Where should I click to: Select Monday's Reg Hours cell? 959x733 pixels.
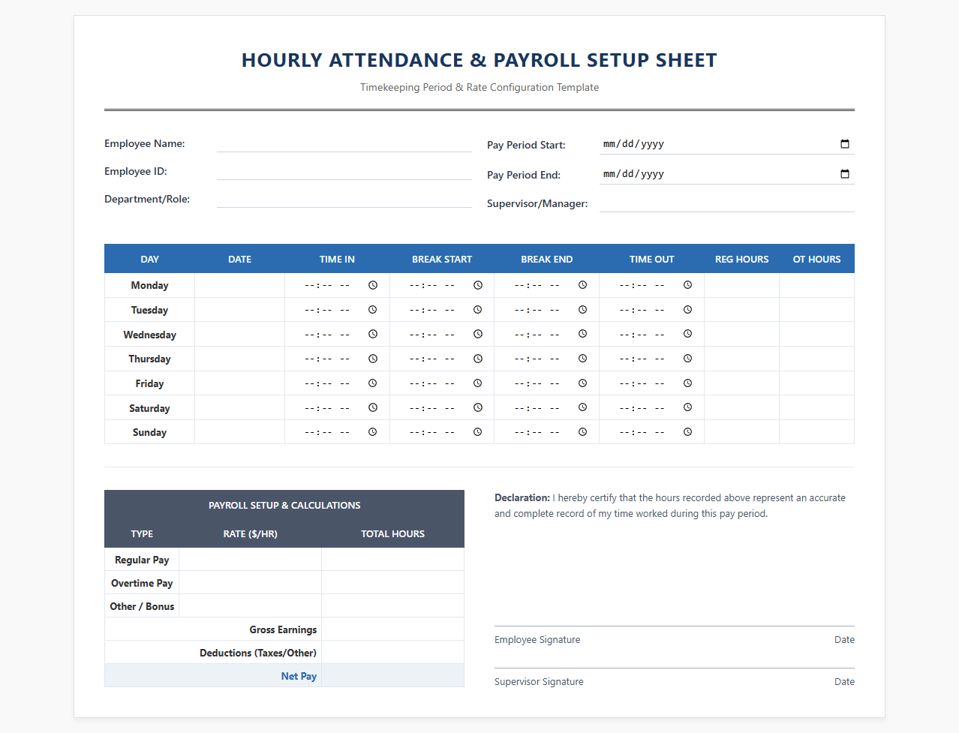(742, 285)
